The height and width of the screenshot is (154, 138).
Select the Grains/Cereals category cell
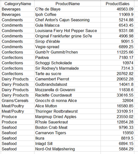pyautogui.click(x=17, y=101)
